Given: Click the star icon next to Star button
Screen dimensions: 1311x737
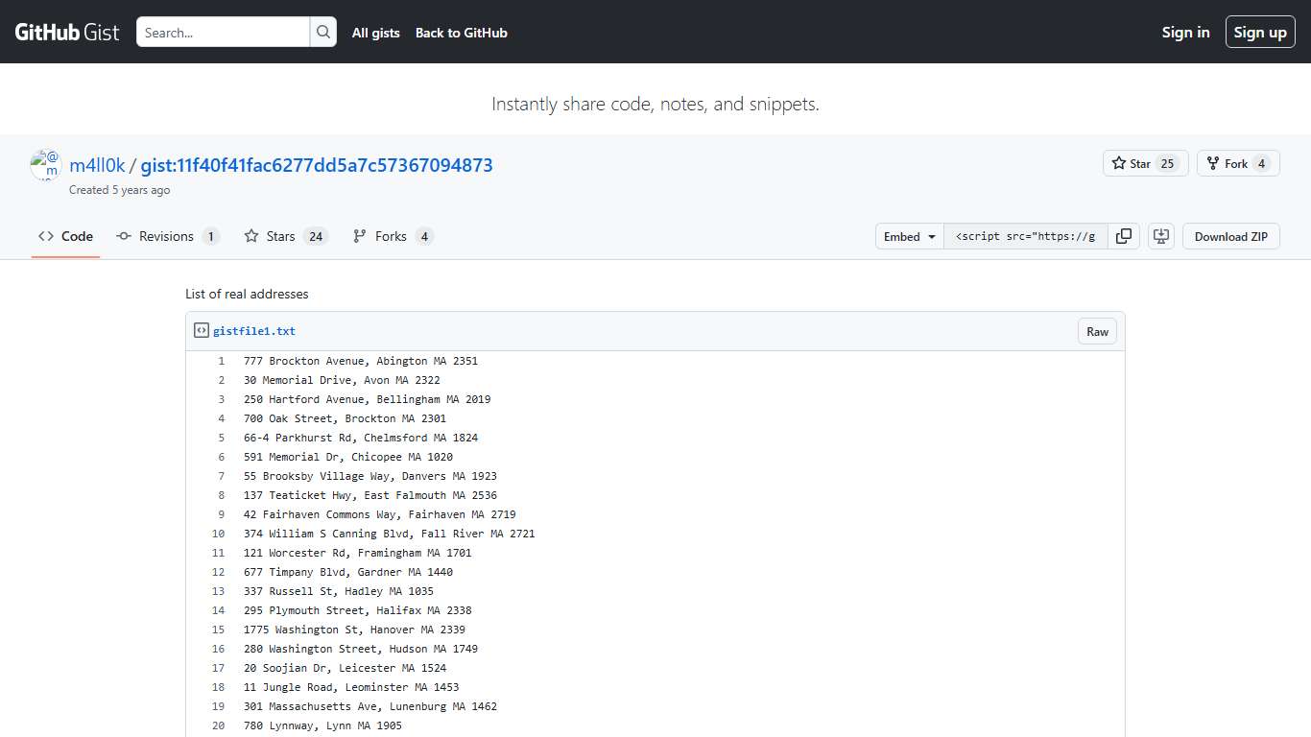Looking at the screenshot, I should coord(1119,163).
